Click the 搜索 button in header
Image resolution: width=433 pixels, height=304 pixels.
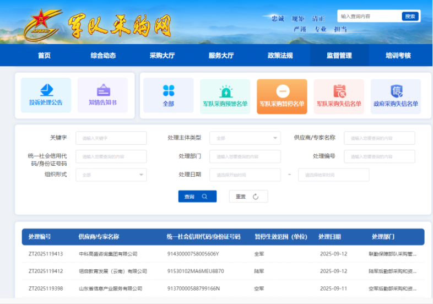click(410, 17)
